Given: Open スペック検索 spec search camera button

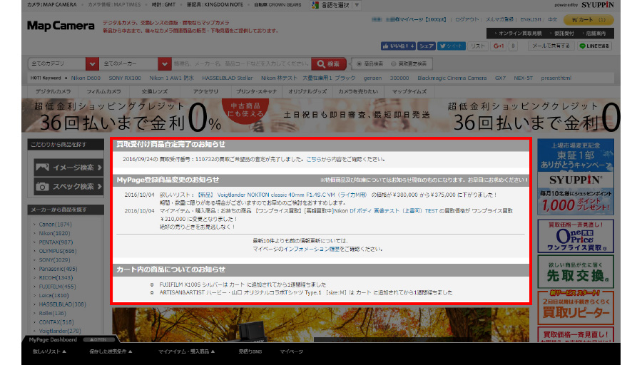Looking at the screenshot, I should pyautogui.click(x=68, y=187).
